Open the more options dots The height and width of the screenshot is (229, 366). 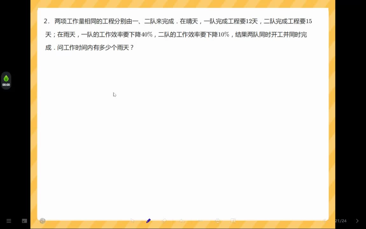click(200, 221)
